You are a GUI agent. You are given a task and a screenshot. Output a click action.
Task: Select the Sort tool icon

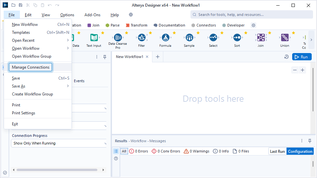[237, 38]
